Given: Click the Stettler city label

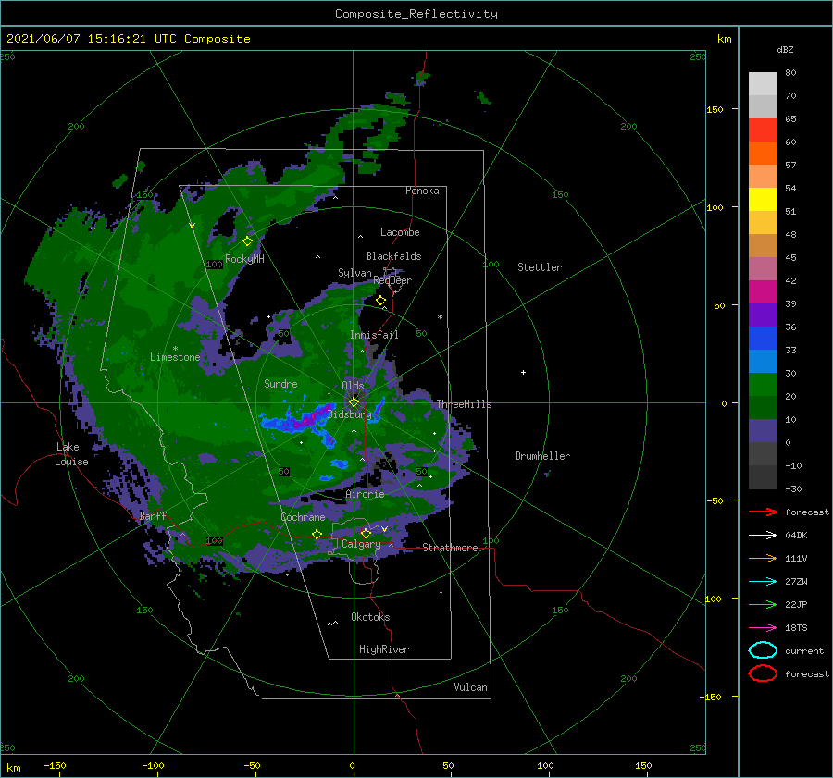Looking at the screenshot, I should [x=540, y=267].
